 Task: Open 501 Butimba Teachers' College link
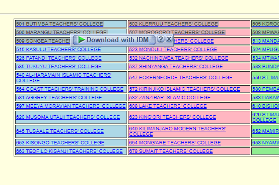[59, 24]
